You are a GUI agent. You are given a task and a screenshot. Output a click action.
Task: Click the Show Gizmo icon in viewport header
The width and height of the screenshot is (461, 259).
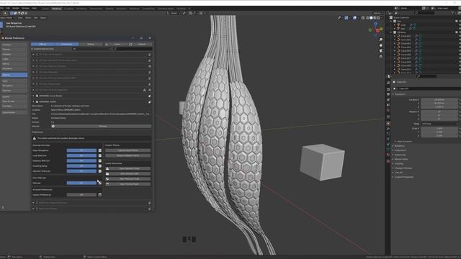tap(346, 18)
